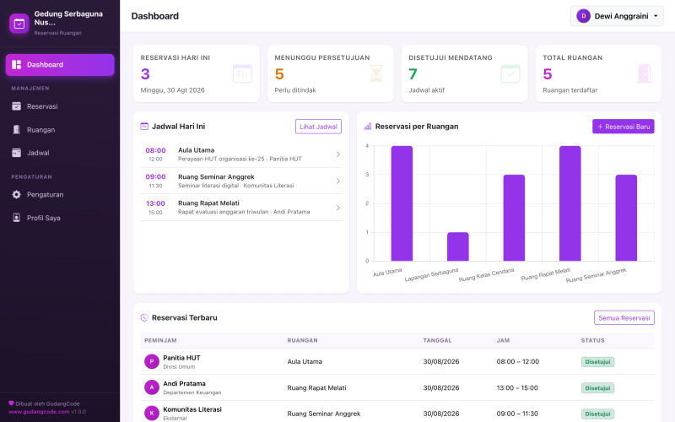
Task: Select the Dashboard menu item
Action: (x=60, y=65)
